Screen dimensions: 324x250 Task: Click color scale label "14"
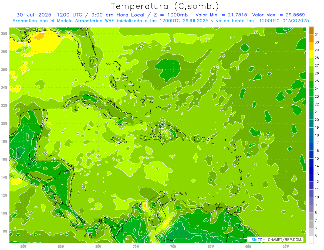click(x=317, y=166)
